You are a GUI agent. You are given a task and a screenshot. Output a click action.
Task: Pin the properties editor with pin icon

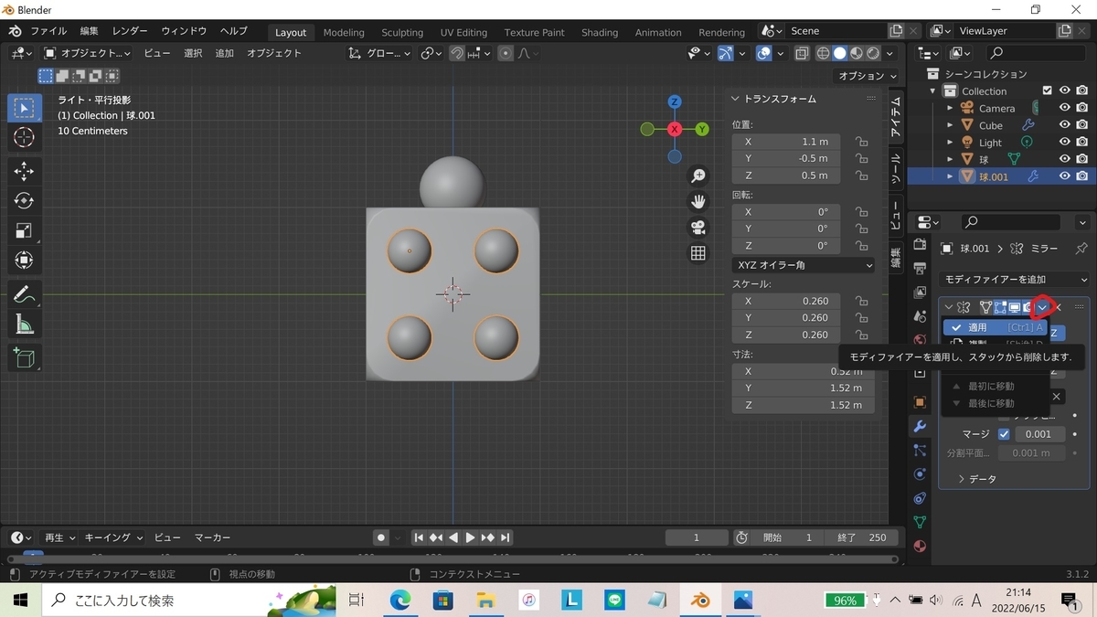click(x=1081, y=249)
